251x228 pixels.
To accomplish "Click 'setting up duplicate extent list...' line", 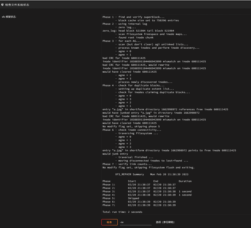I will (x=146, y=89).
